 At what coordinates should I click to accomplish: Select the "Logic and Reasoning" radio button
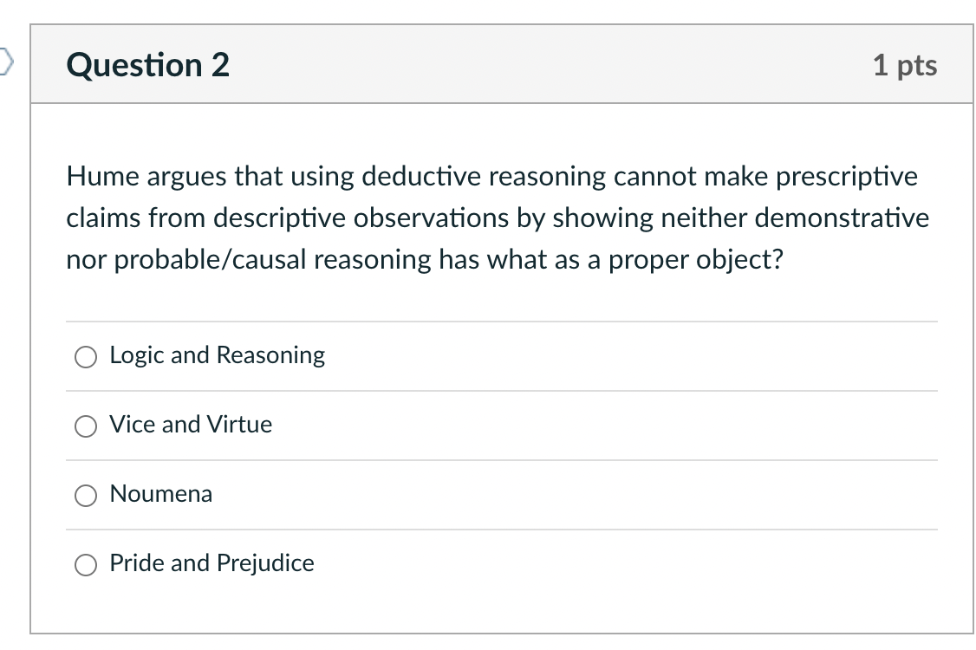tap(85, 355)
